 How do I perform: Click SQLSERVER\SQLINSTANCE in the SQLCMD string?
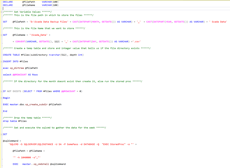(38, 144)
